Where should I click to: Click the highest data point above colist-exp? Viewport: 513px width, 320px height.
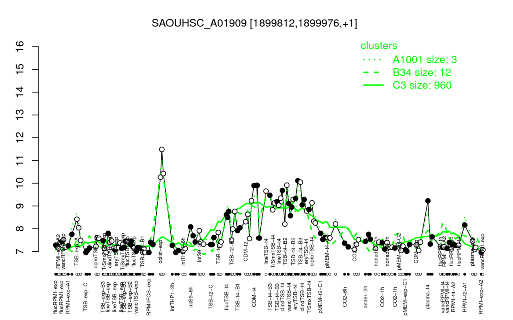coord(162,149)
